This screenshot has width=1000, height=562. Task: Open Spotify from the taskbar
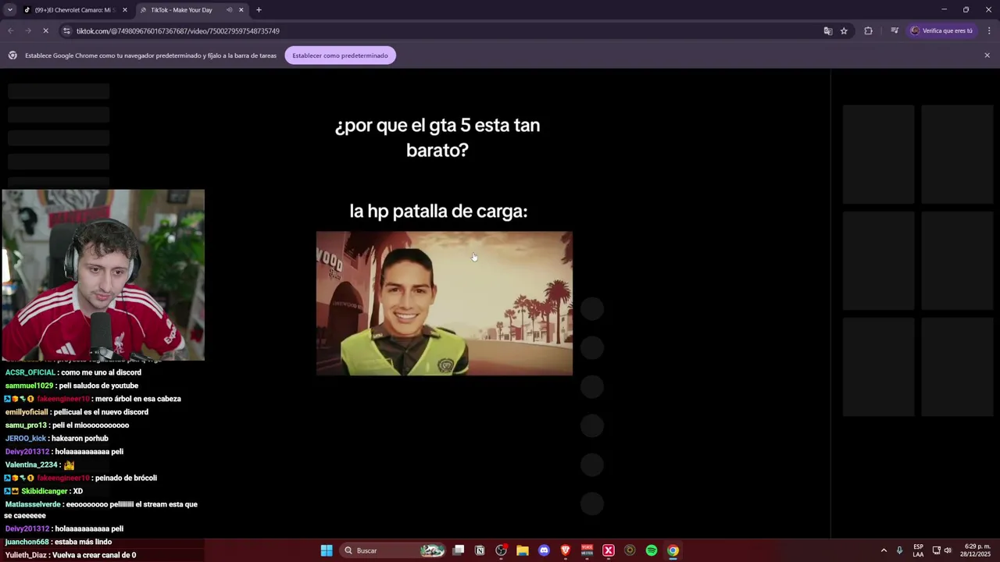click(652, 550)
